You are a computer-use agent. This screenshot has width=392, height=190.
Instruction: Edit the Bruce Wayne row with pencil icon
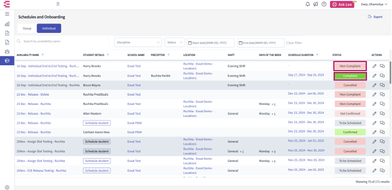point(374,85)
